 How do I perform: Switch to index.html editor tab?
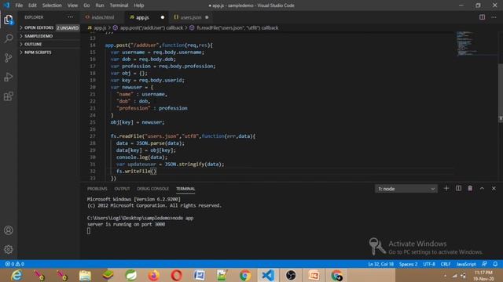coord(102,17)
